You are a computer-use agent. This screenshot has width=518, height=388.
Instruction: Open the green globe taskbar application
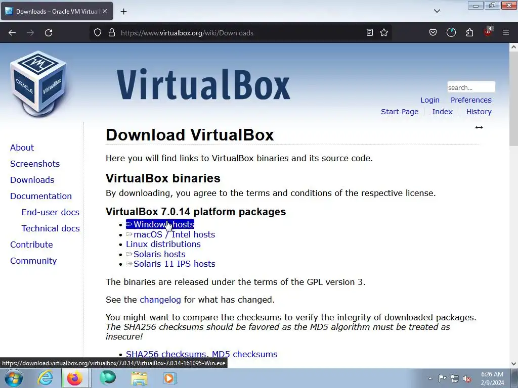(x=108, y=378)
